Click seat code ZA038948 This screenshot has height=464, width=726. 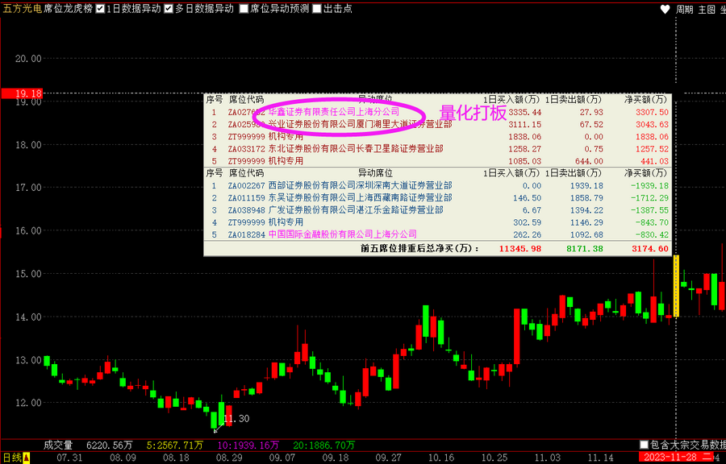coord(246,209)
